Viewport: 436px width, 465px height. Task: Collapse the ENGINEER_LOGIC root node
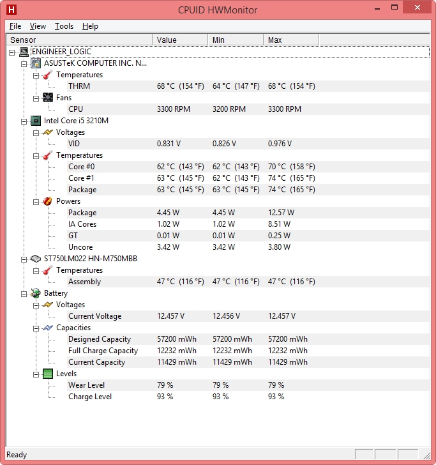click(13, 52)
